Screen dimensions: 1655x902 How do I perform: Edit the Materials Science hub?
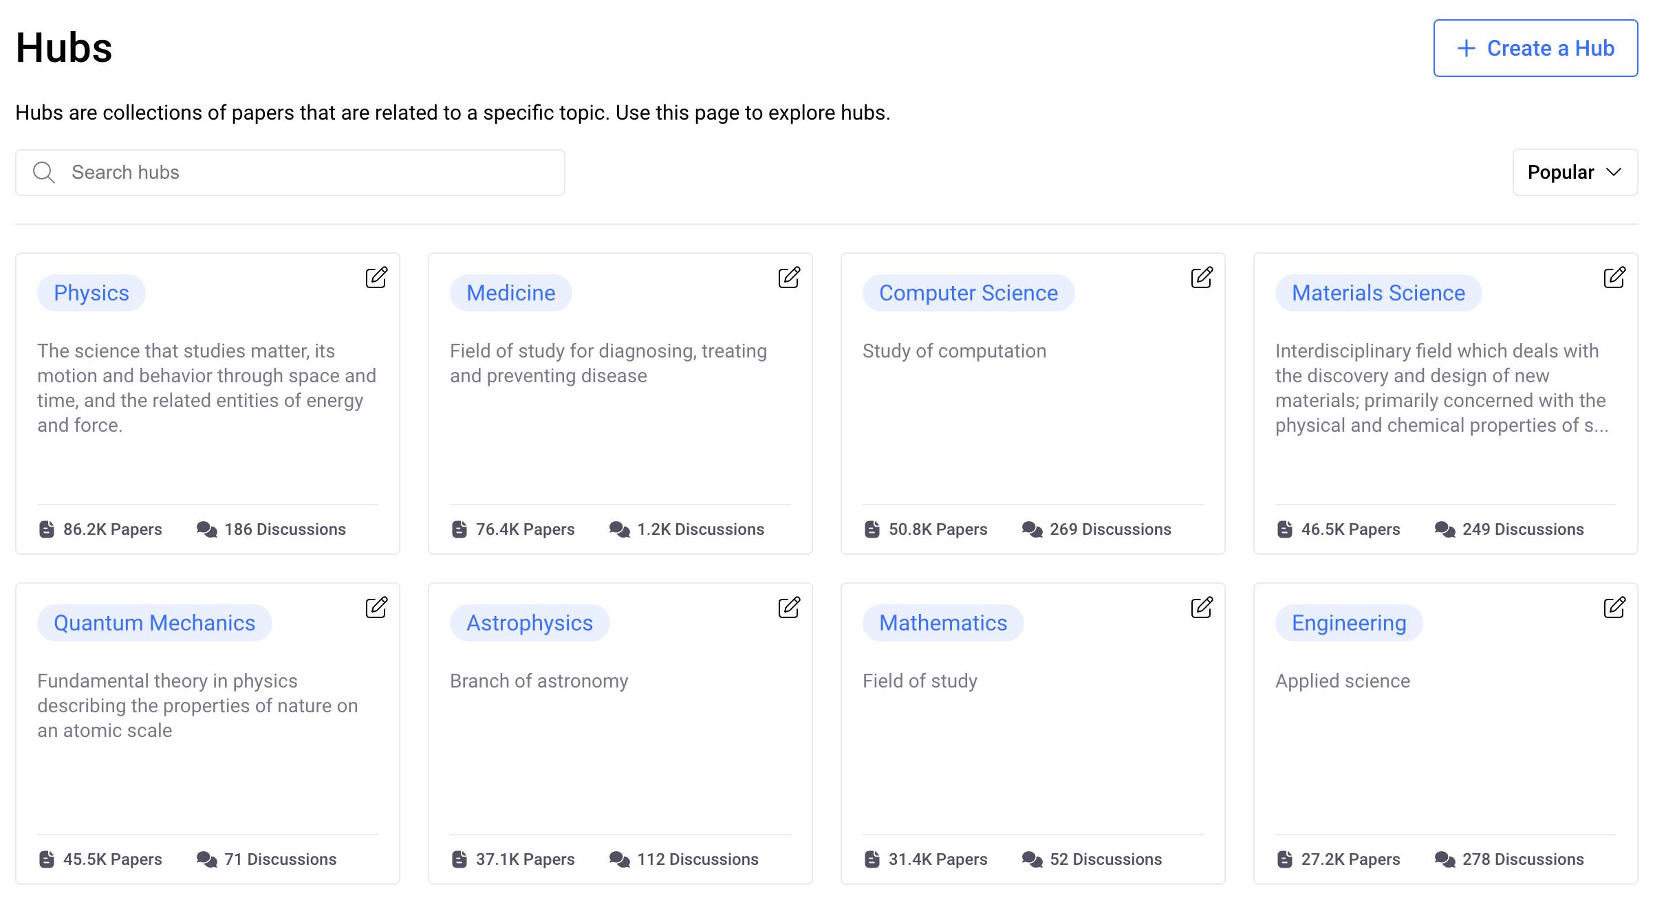pyautogui.click(x=1614, y=277)
